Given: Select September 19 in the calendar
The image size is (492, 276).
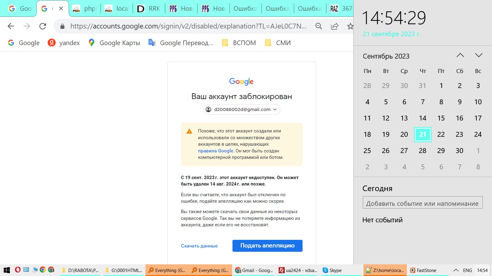Looking at the screenshot, I should (386, 134).
